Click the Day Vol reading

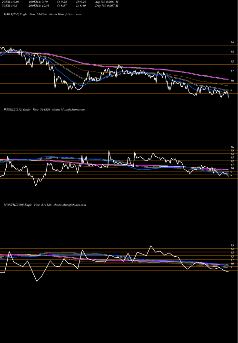click(x=107, y=6)
